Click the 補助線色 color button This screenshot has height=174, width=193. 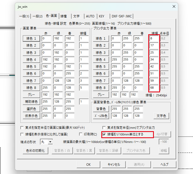click(x=31, y=102)
